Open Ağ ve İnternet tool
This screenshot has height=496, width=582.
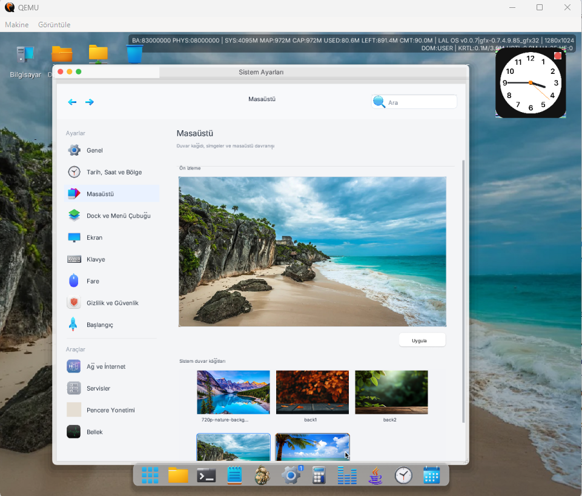tap(111, 366)
